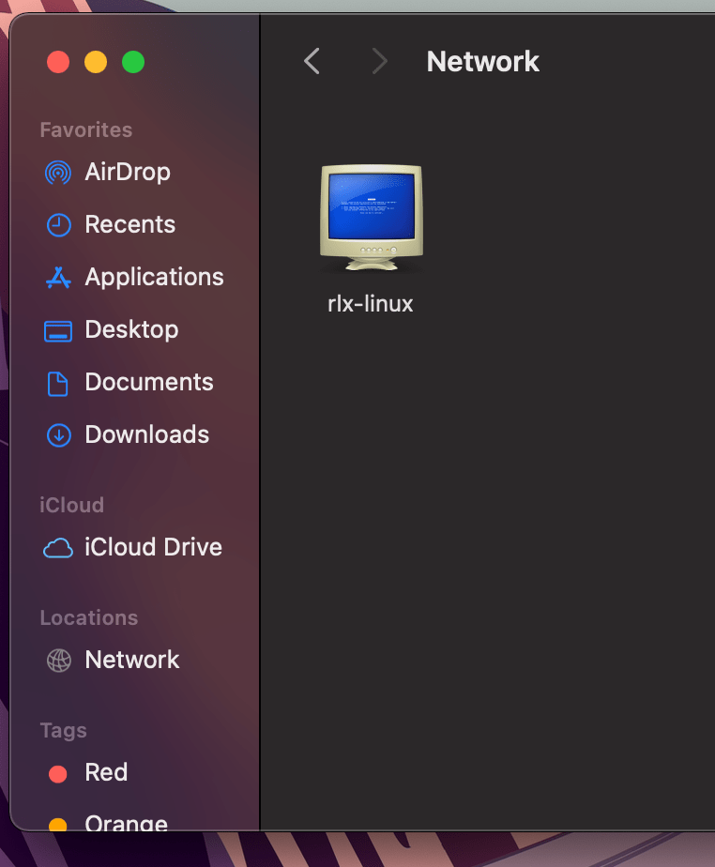Viewport: 715px width, 867px height.
Task: Click the iCloud Drive cloud icon
Action: click(x=58, y=548)
